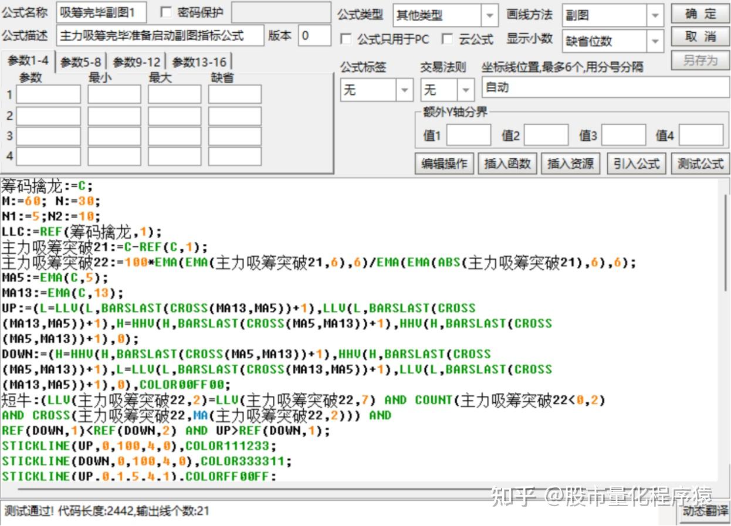Image resolution: width=731 pixels, height=526 pixels.
Task: Toggle the 云公式 checkbox
Action: (x=448, y=39)
